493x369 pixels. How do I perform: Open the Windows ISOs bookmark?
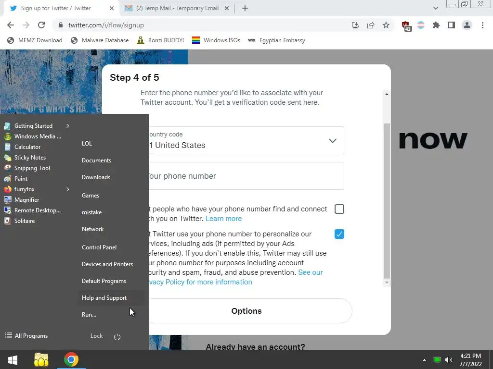[x=216, y=40]
